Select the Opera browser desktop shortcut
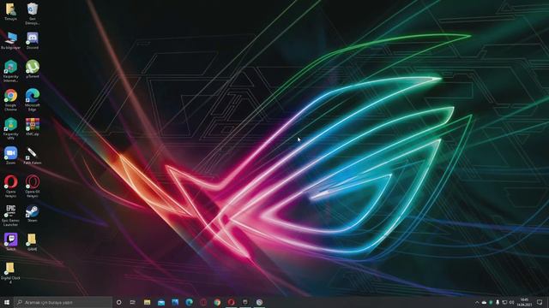Image resolution: width=549 pixels, height=308 pixels. pyautogui.click(x=10, y=187)
